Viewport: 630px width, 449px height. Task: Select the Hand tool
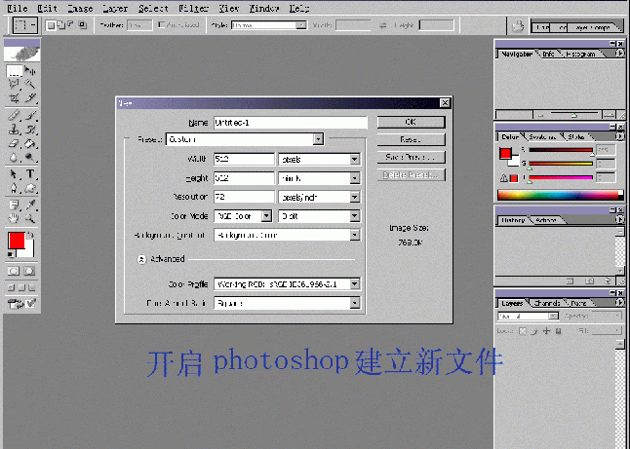(x=14, y=219)
